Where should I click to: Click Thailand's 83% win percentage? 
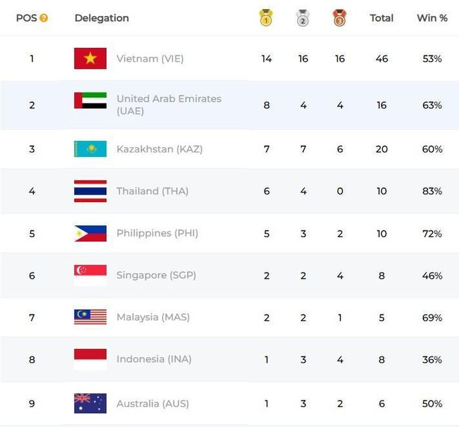[432, 192]
